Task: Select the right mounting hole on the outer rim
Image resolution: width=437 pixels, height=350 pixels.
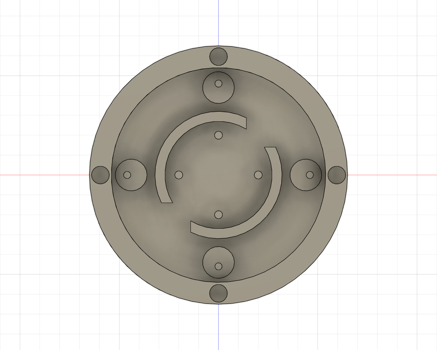Action: coord(337,175)
